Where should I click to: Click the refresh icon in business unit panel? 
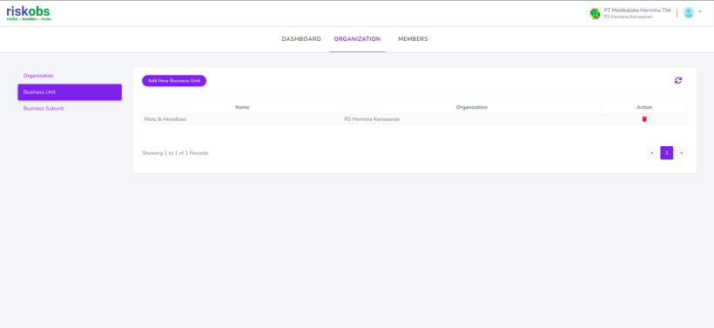pyautogui.click(x=678, y=81)
